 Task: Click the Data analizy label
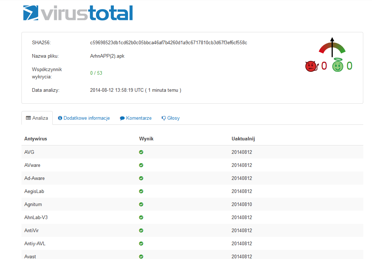(x=45, y=90)
